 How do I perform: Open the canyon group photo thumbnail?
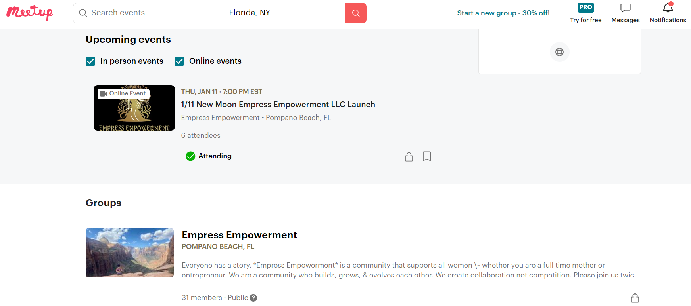[x=130, y=253]
